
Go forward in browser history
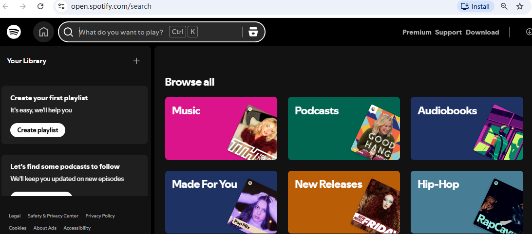click(x=23, y=6)
